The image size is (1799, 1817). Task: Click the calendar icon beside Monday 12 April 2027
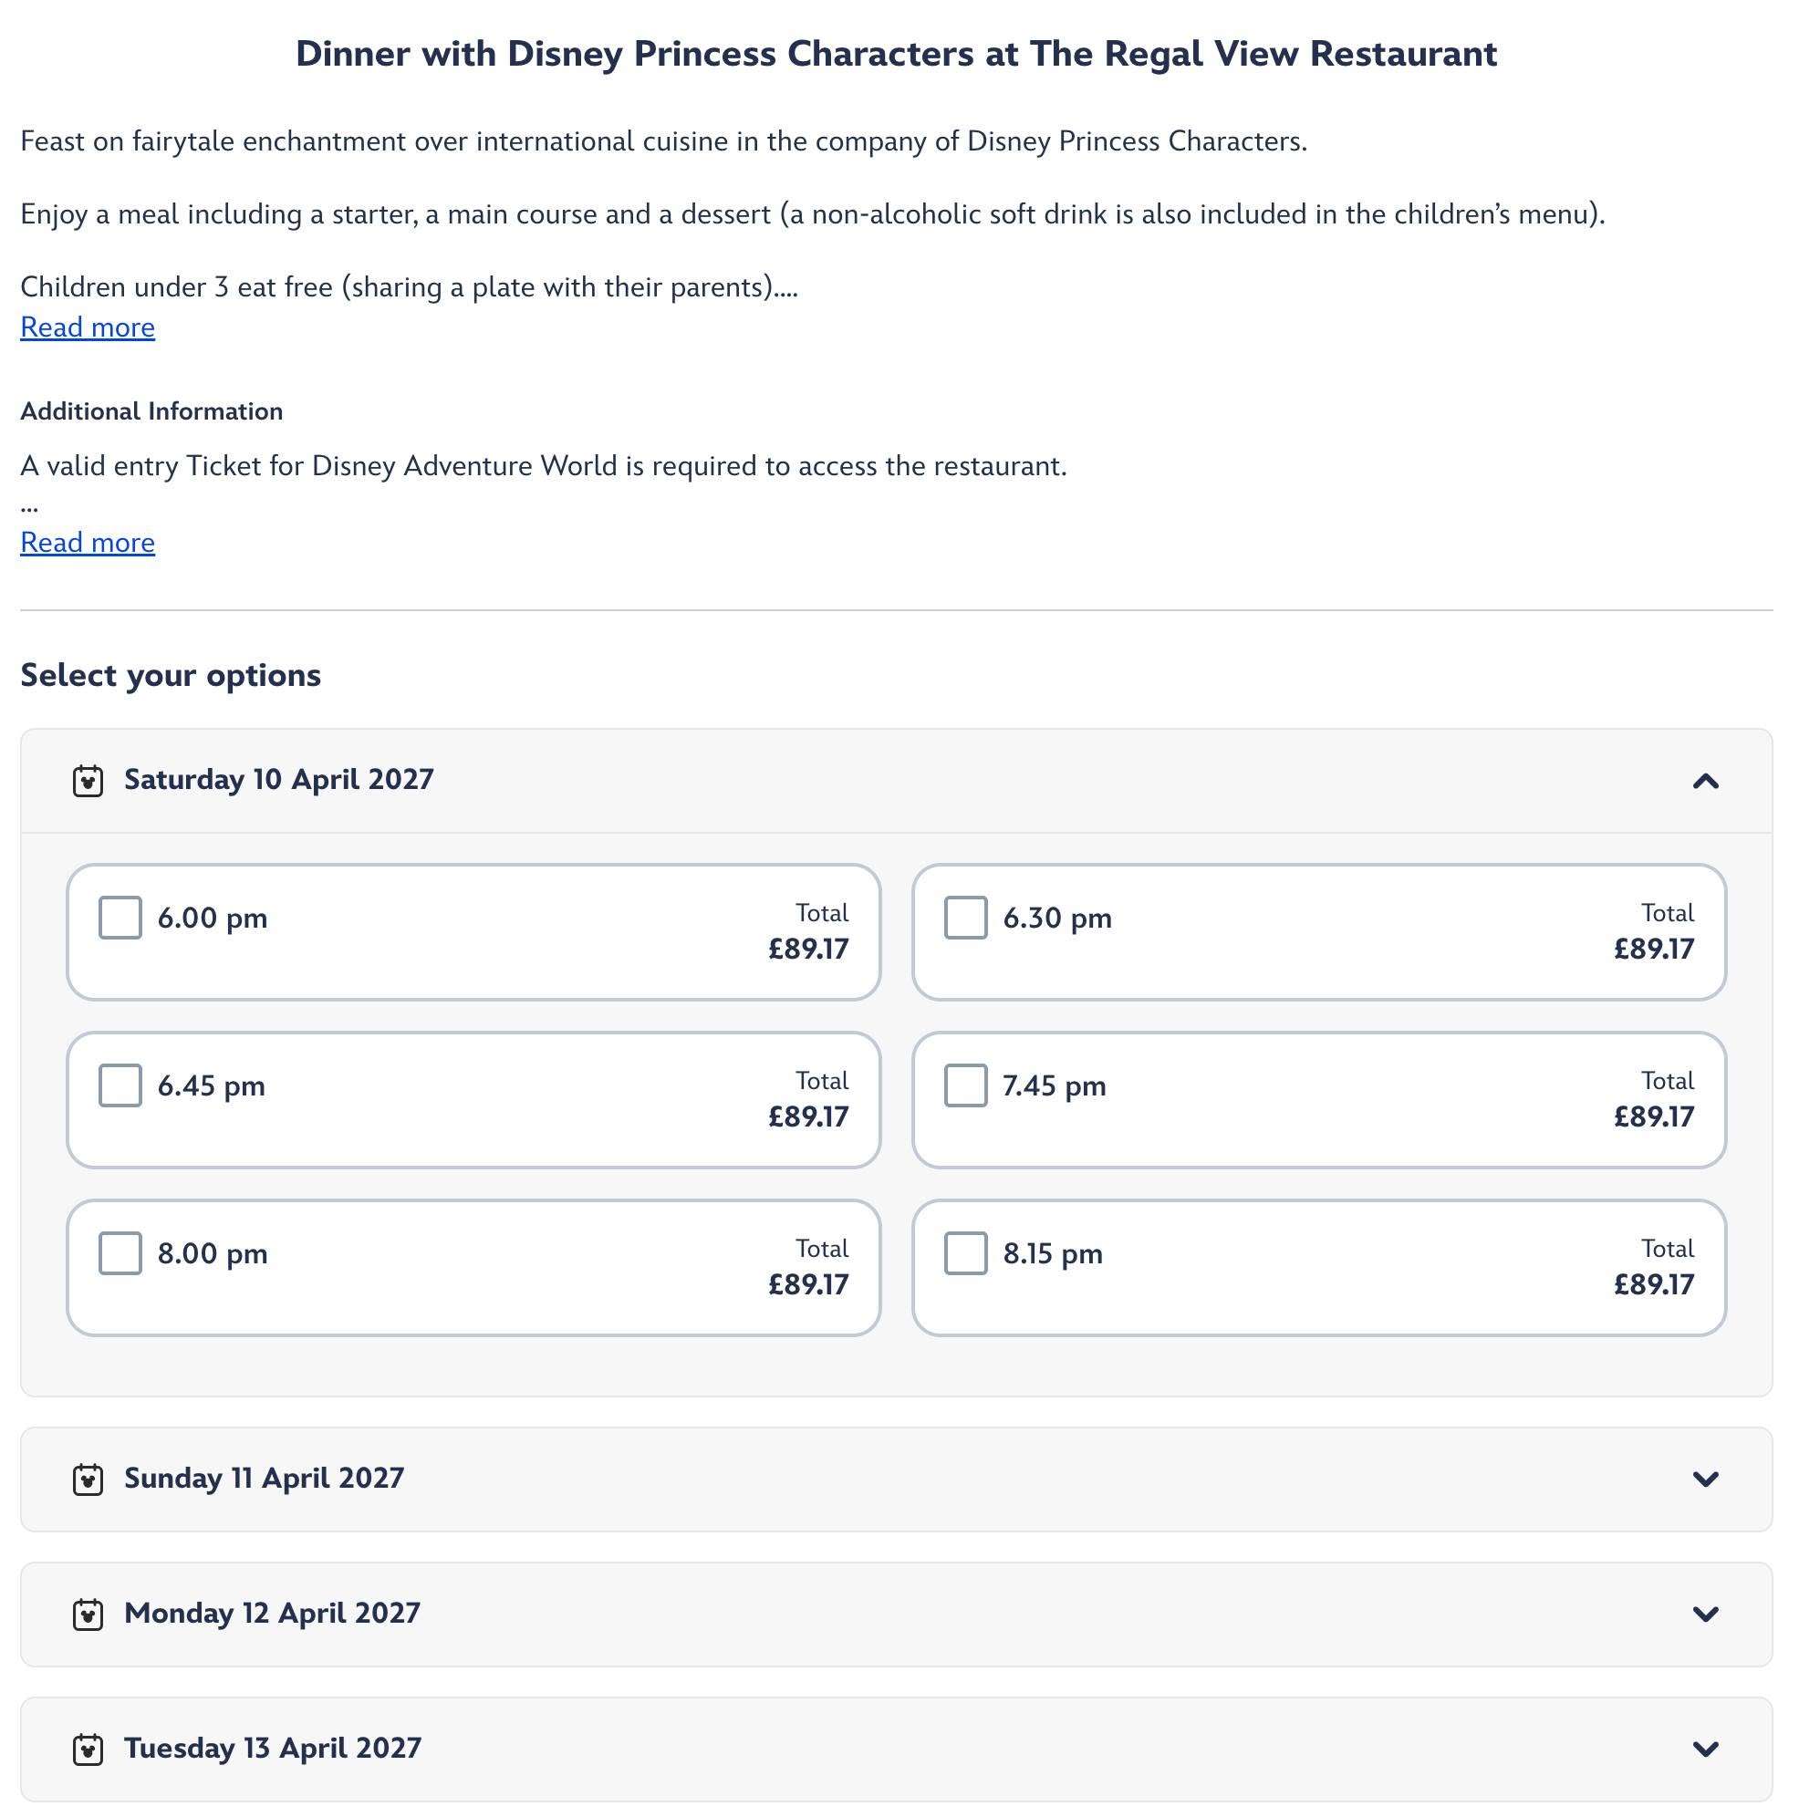88,1615
